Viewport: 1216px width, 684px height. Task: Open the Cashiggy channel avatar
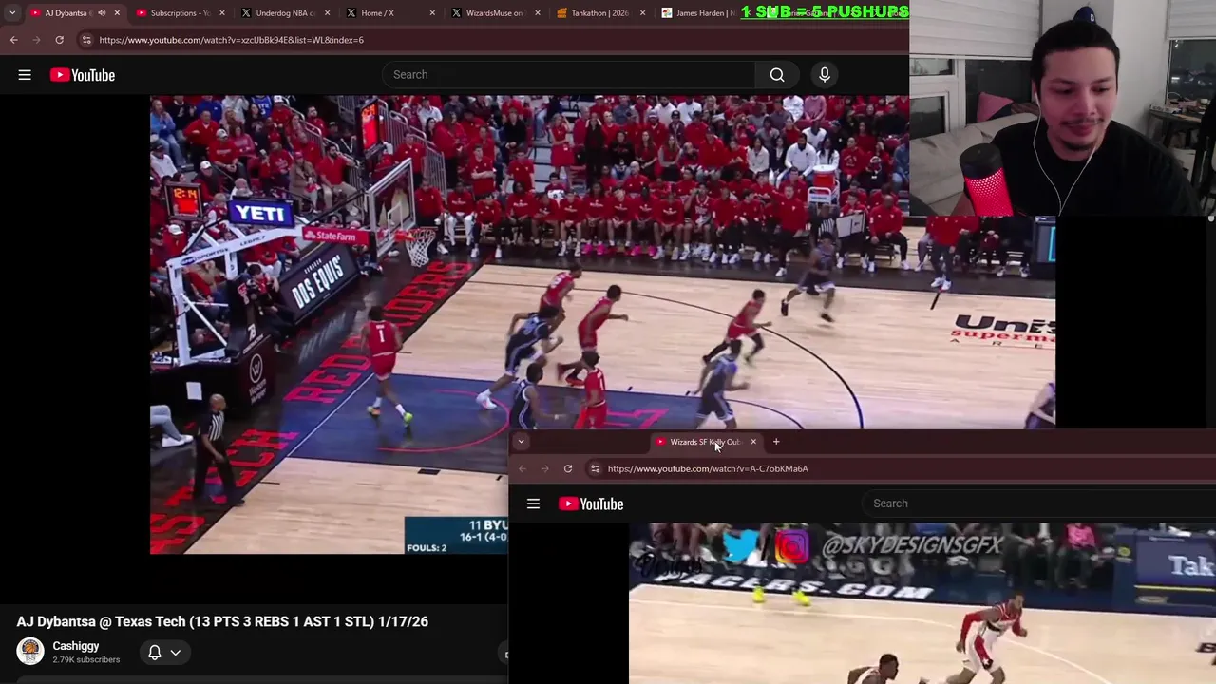(30, 652)
